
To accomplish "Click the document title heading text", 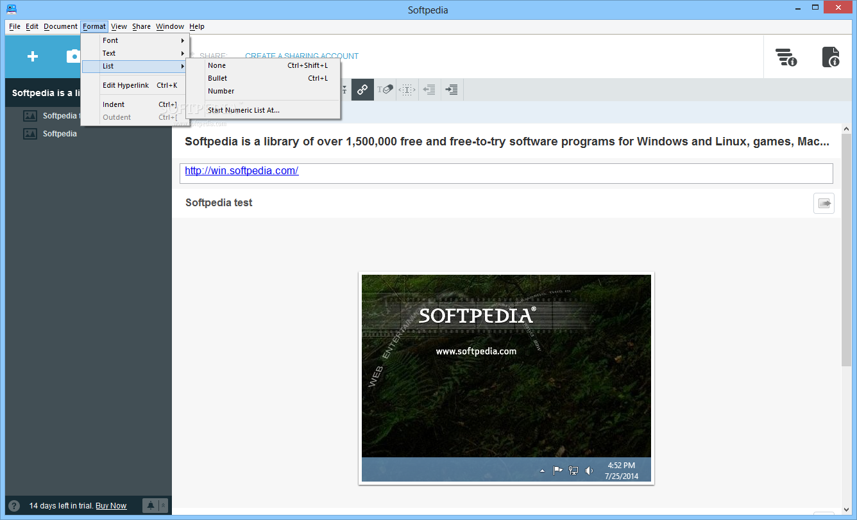I will pyautogui.click(x=507, y=142).
